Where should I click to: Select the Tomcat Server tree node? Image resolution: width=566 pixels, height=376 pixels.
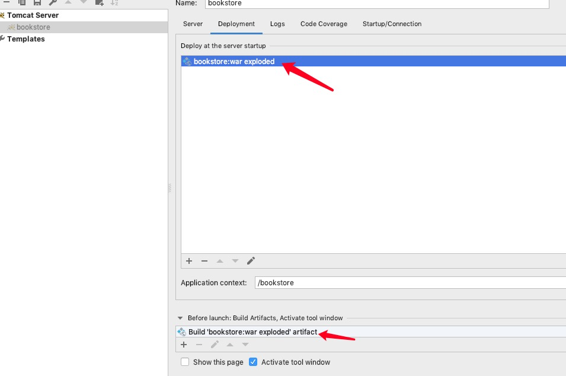point(33,15)
